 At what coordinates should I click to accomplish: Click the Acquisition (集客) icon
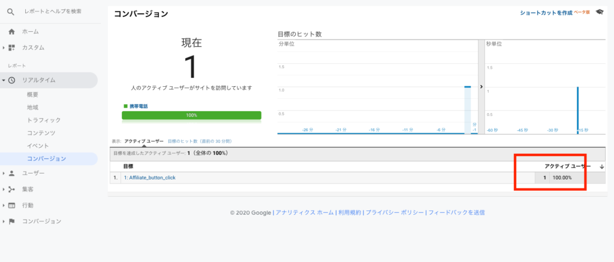click(11, 190)
